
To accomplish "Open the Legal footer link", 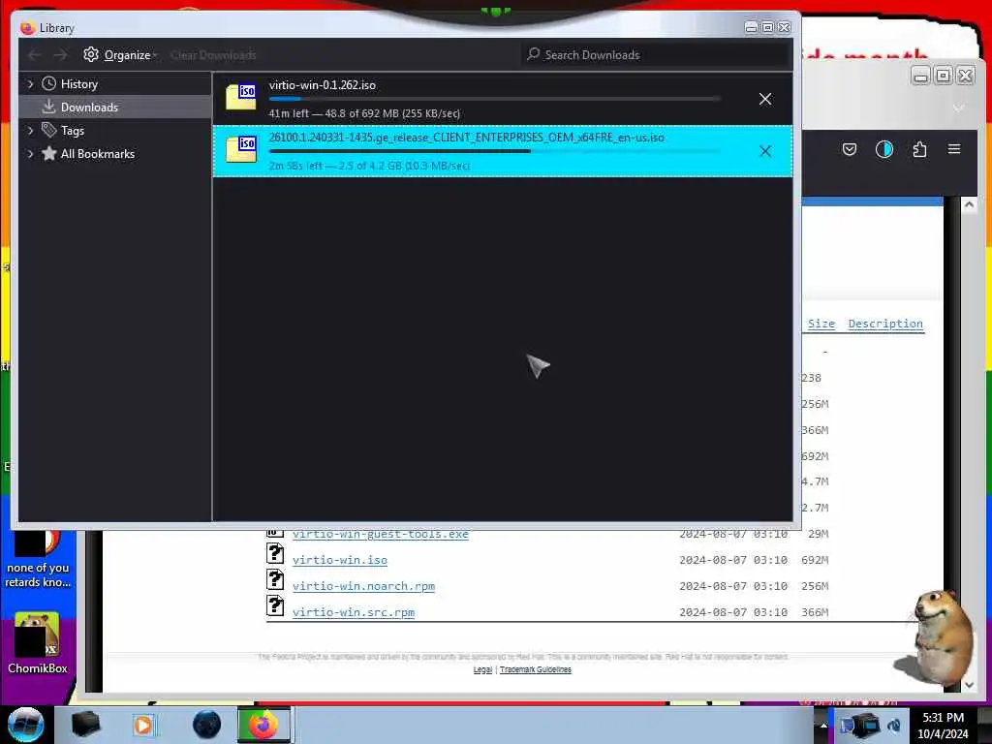I will 482,669.
